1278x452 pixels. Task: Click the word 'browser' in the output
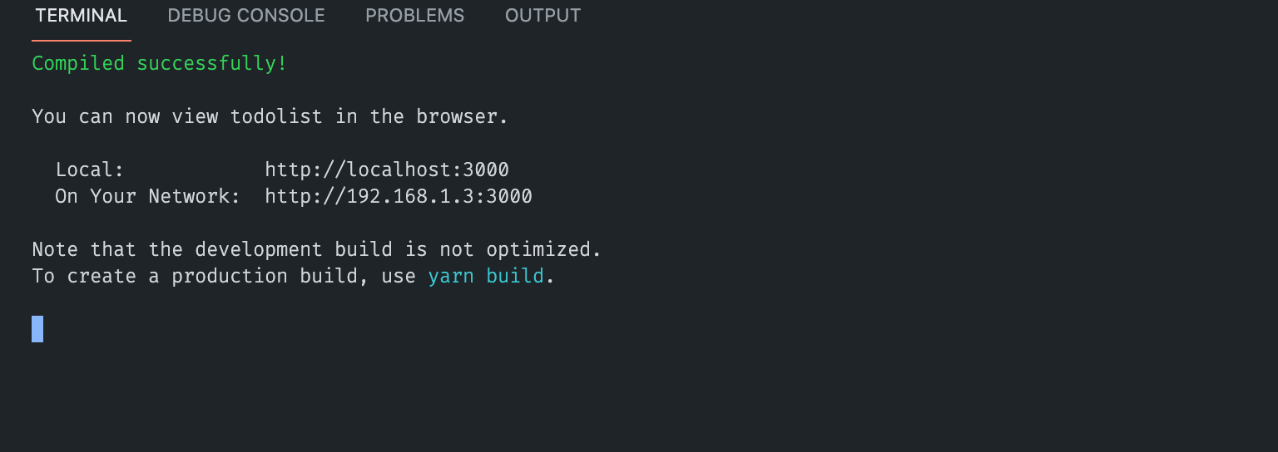pos(458,117)
